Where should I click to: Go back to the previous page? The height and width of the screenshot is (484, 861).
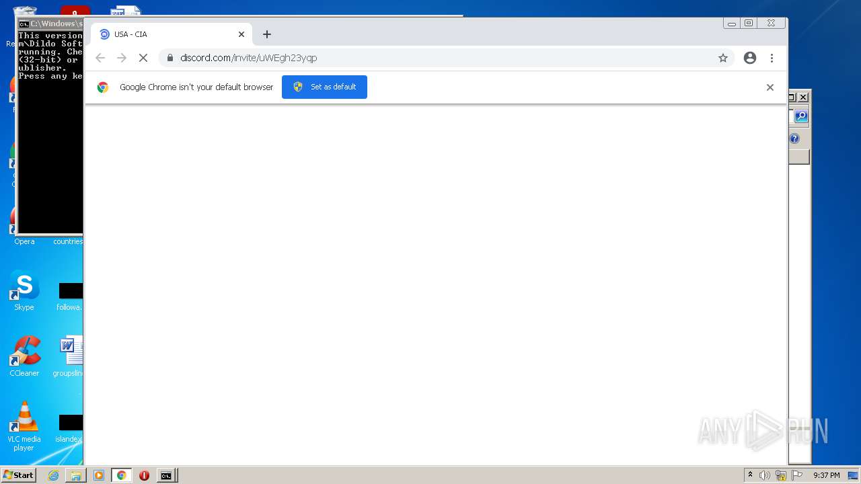(100, 58)
